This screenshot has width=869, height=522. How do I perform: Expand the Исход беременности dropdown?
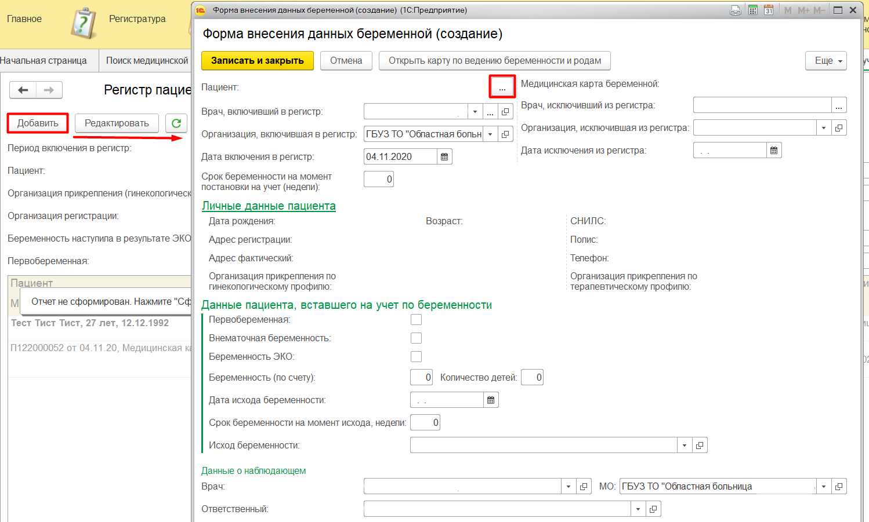pyautogui.click(x=685, y=446)
